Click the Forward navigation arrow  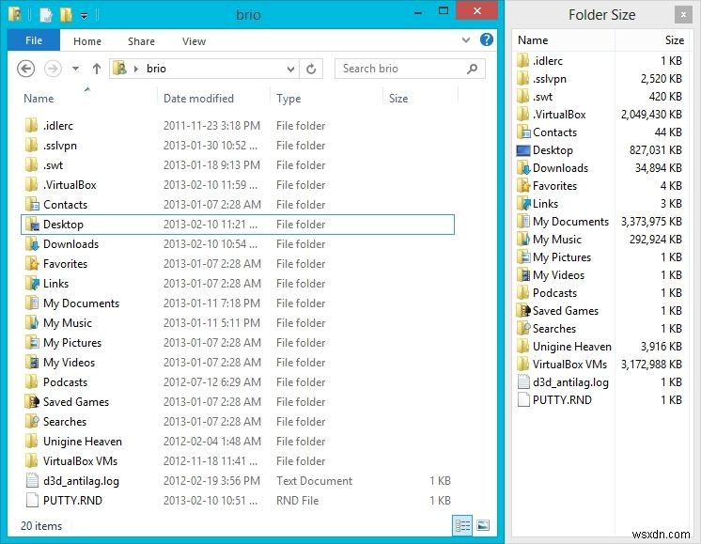pos(53,69)
